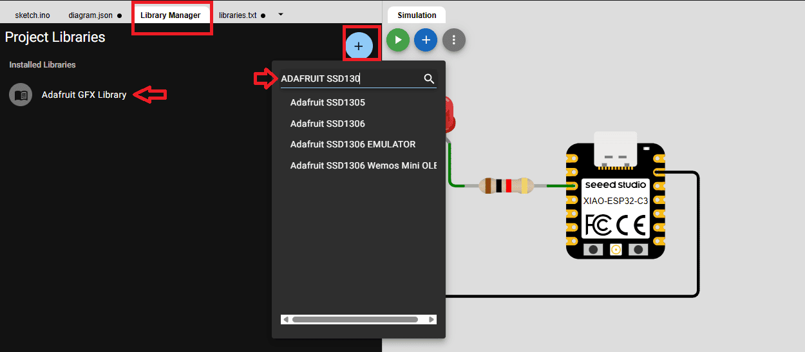Click the left button on XIAO board
This screenshot has width=805, height=352.
pyautogui.click(x=592, y=249)
